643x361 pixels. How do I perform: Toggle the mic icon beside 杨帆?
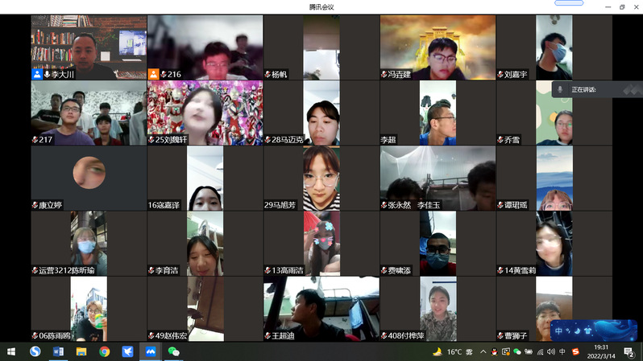[x=268, y=74]
